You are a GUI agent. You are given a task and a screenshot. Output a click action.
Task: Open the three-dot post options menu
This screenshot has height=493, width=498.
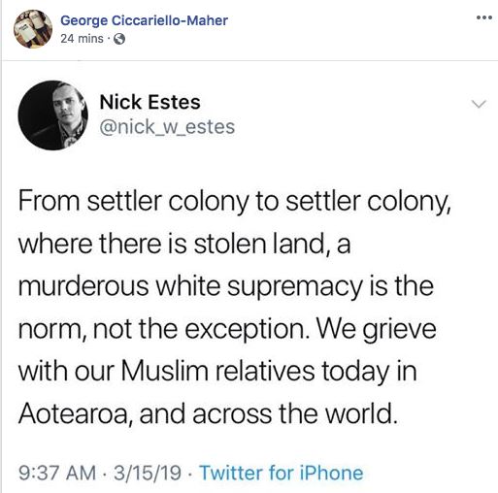click(x=484, y=17)
